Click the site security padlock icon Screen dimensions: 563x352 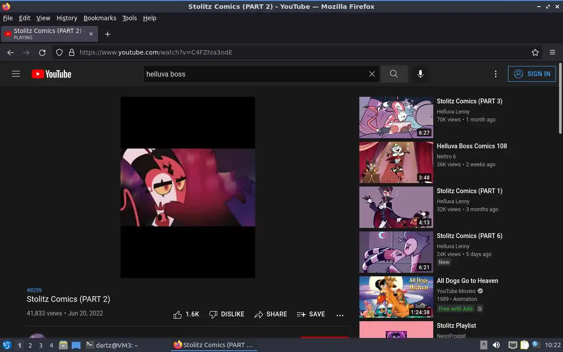coord(72,52)
